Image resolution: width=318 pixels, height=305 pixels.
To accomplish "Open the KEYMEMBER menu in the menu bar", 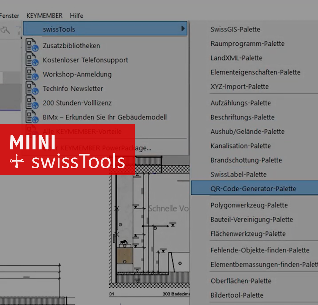I will pyautogui.click(x=44, y=16).
